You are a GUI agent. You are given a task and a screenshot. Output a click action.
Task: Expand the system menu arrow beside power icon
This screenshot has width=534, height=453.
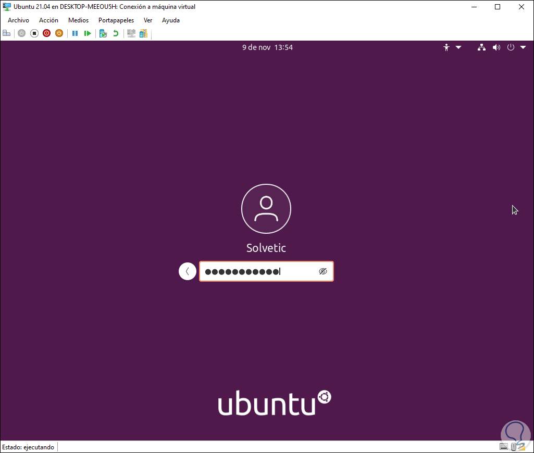click(x=523, y=48)
